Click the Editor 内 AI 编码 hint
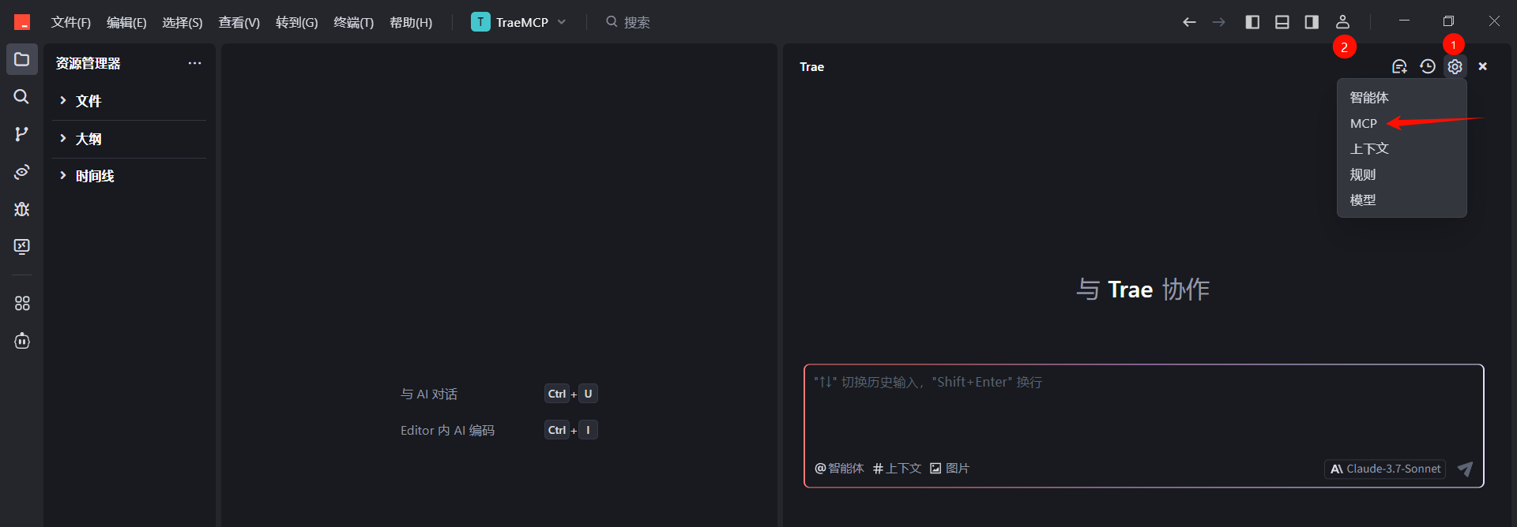This screenshot has width=1517, height=527. click(447, 430)
